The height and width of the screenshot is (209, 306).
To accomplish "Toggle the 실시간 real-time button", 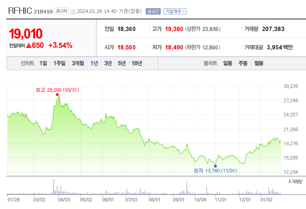I will [x=153, y=11].
